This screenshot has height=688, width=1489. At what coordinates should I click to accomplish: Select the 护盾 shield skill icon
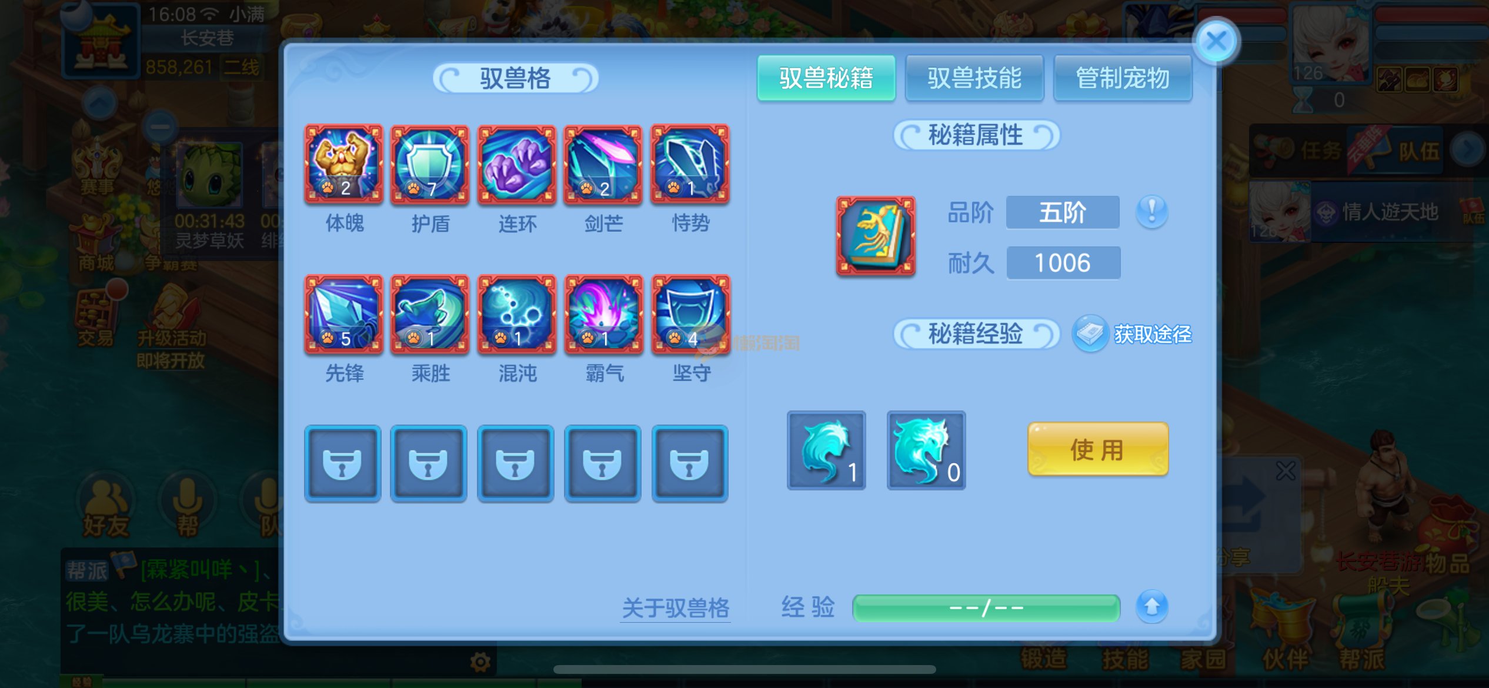pos(430,164)
